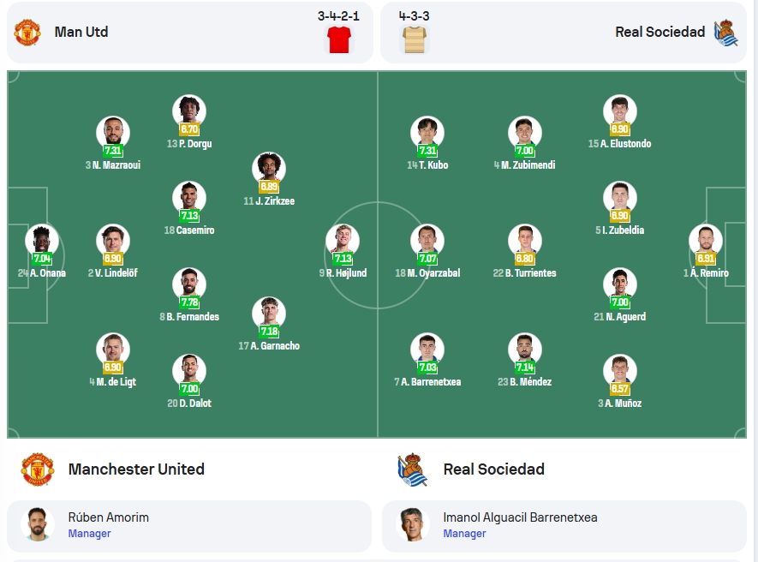The height and width of the screenshot is (562, 758).
Task: Select the striped Real Sociedad jersey icon
Action: pyautogui.click(x=415, y=39)
